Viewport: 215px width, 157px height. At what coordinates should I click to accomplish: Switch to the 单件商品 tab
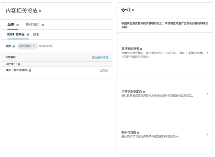[x=32, y=25]
